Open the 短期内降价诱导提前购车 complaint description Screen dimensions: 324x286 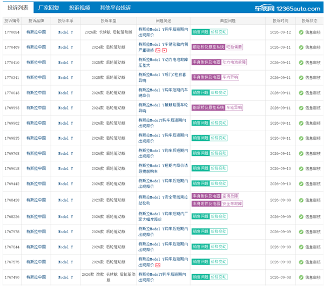(163, 168)
